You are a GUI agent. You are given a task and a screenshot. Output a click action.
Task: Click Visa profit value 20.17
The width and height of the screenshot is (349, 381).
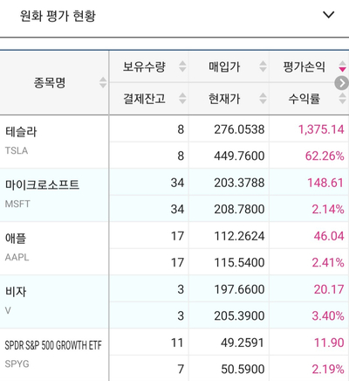(329, 289)
